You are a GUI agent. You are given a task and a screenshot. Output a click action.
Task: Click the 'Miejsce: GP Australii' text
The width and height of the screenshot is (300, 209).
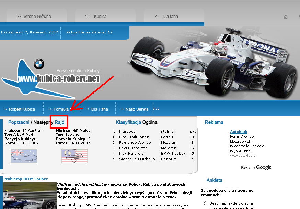[24, 131]
